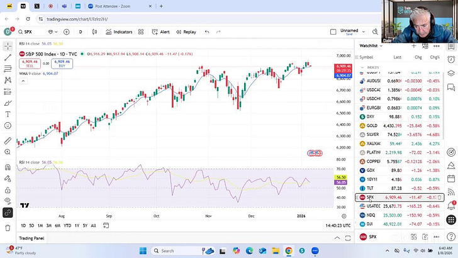Click the red SELL price button
Screen dimensions: 458x258
pyautogui.click(x=30, y=64)
